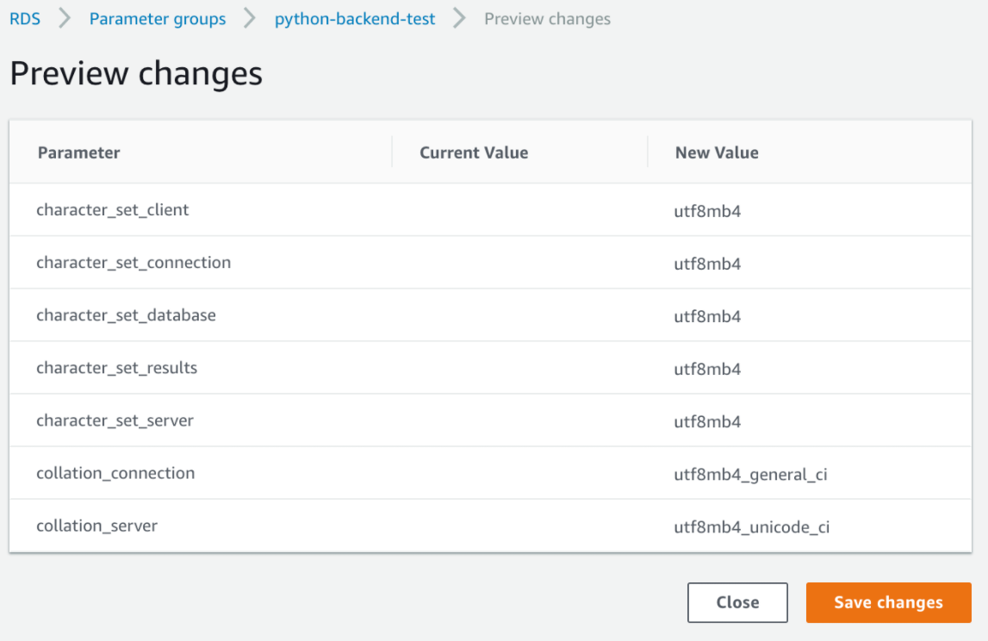Click new value utf8mb4 for character_set_client
The width and height of the screenshot is (988, 641).
tap(707, 211)
